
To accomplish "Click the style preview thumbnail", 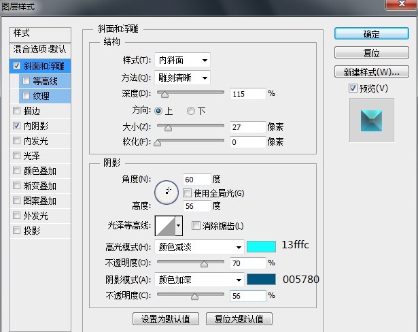I will point(372,120).
